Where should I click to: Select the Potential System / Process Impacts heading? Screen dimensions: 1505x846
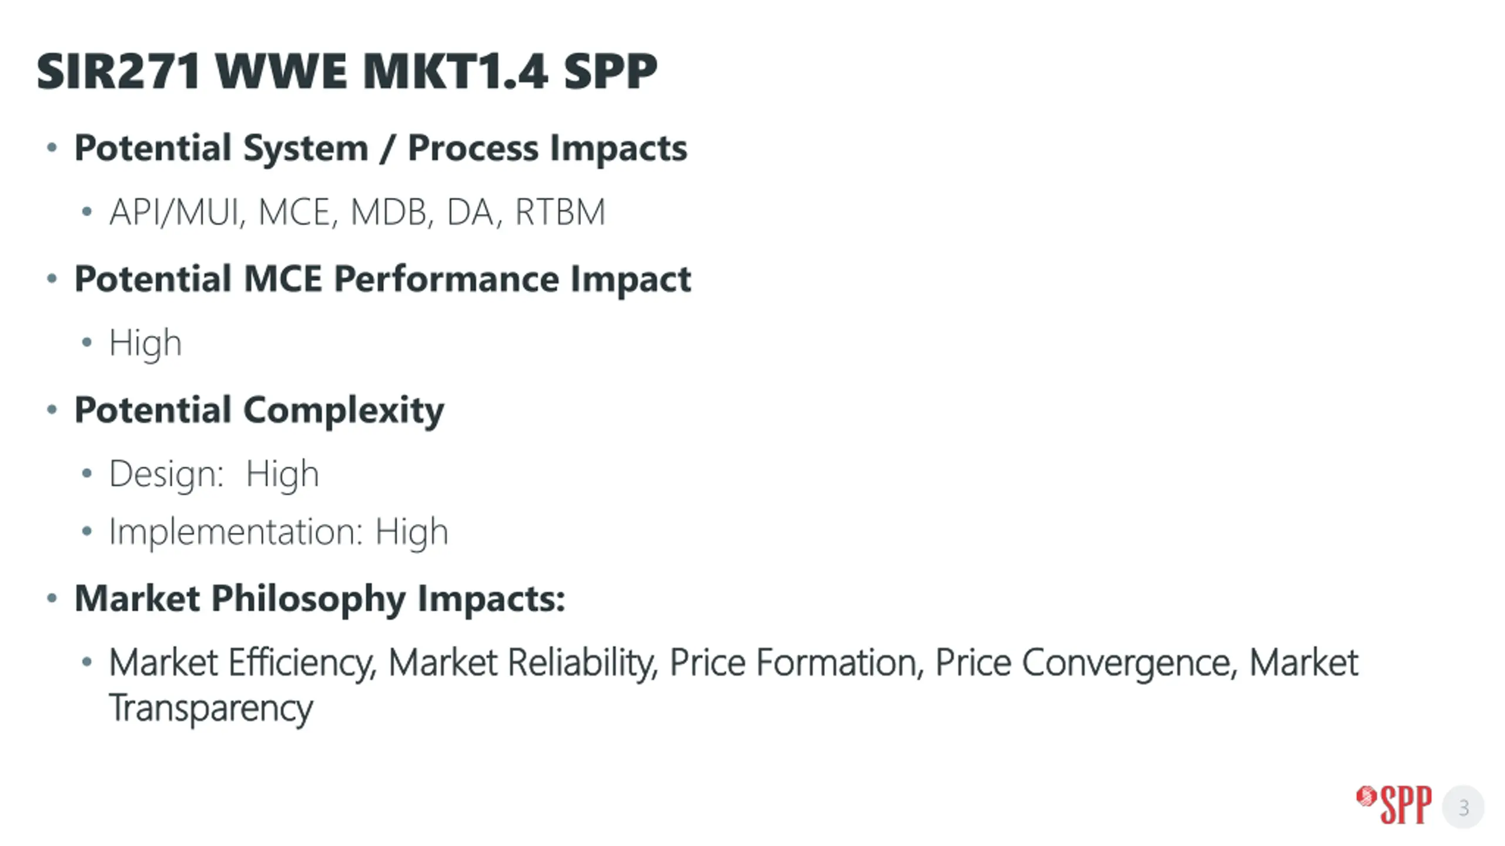(x=380, y=147)
